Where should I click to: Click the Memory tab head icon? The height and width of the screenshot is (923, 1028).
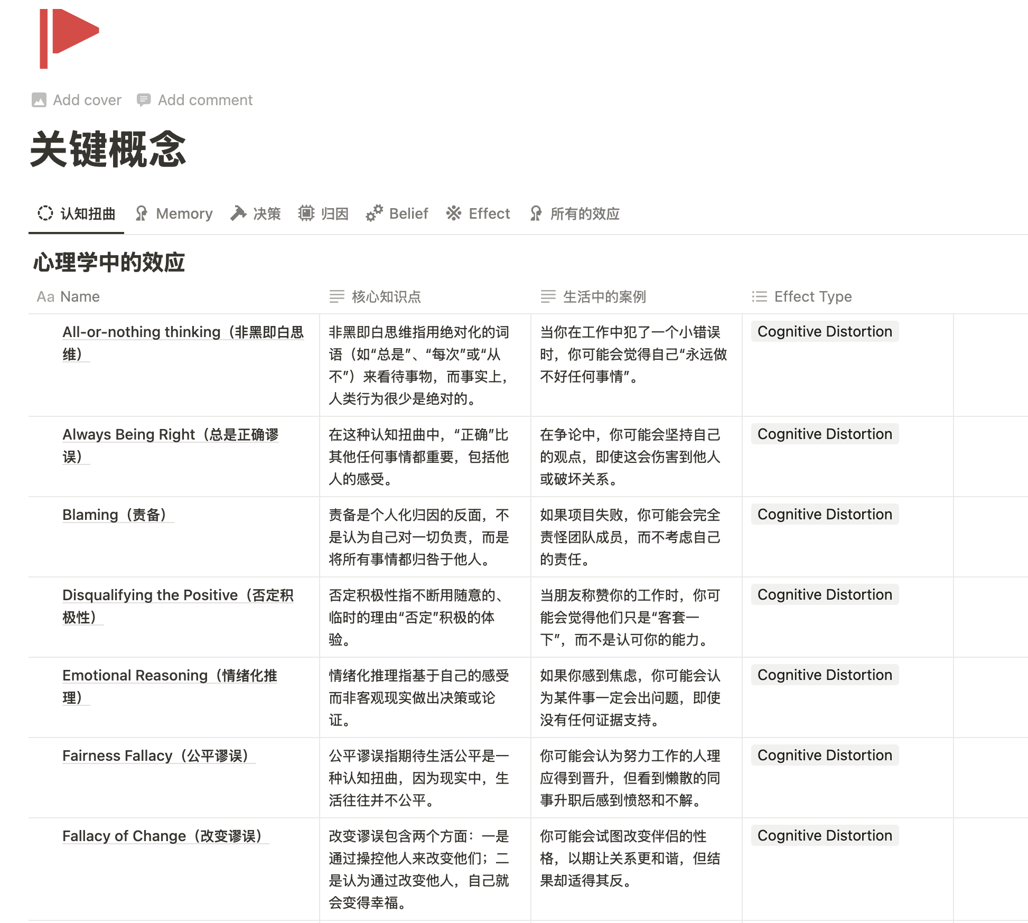pyautogui.click(x=141, y=213)
